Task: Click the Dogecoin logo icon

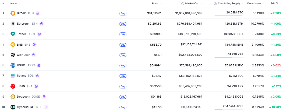Action: [x=13, y=97]
